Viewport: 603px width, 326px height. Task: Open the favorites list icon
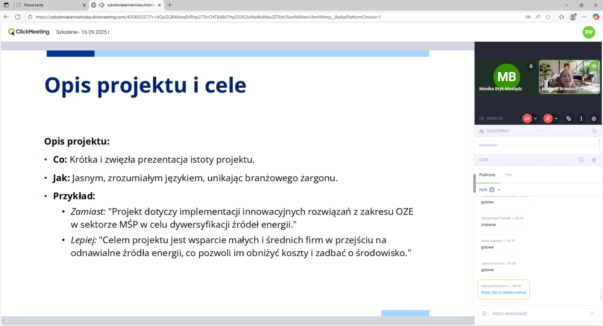pyautogui.click(x=562, y=17)
